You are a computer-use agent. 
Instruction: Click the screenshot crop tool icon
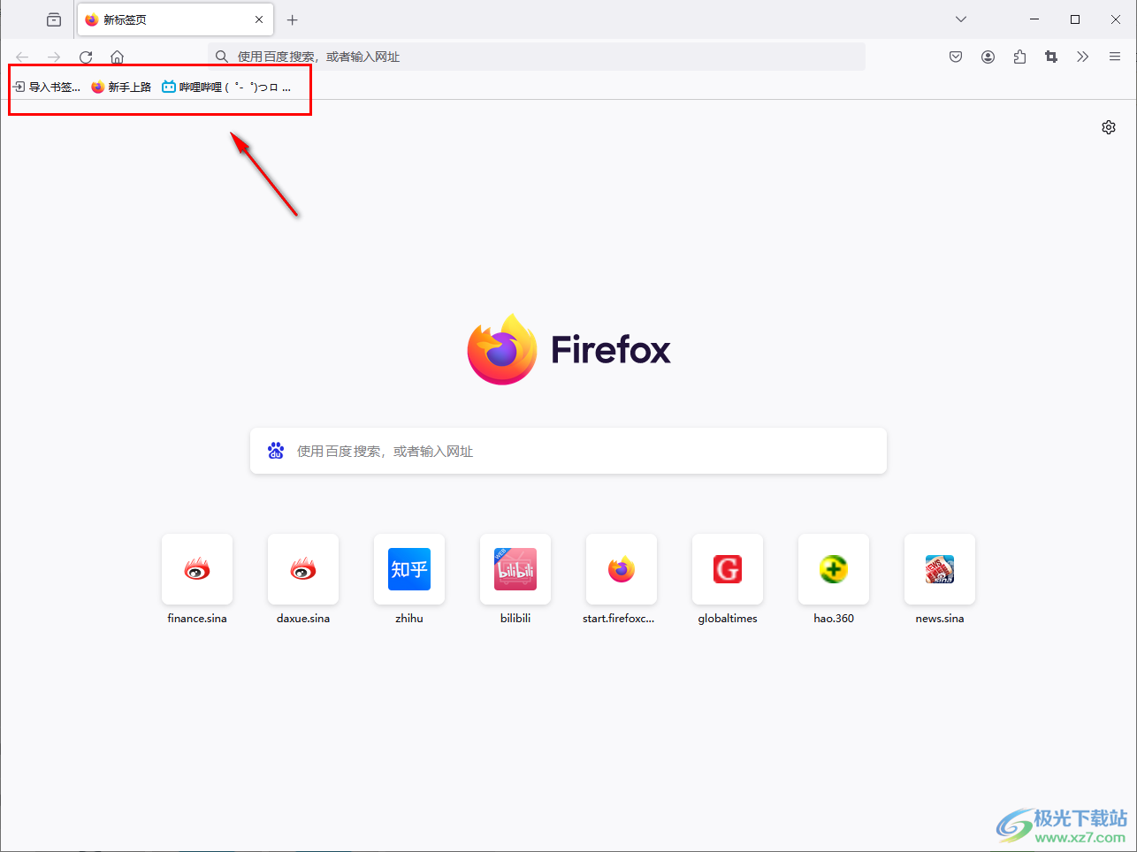pos(1051,57)
